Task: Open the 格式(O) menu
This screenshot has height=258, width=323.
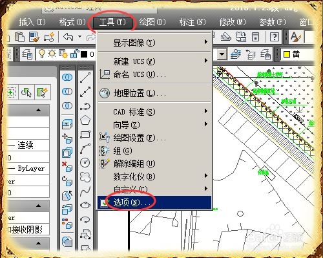Action: click(72, 22)
